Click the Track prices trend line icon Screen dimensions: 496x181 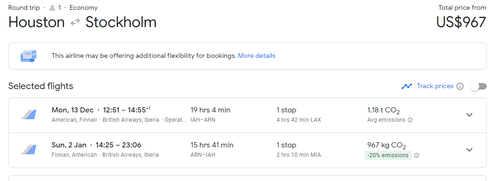pos(407,86)
